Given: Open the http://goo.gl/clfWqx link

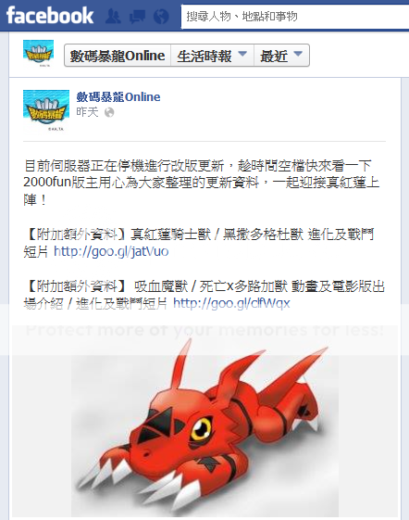Looking at the screenshot, I should click(231, 303).
